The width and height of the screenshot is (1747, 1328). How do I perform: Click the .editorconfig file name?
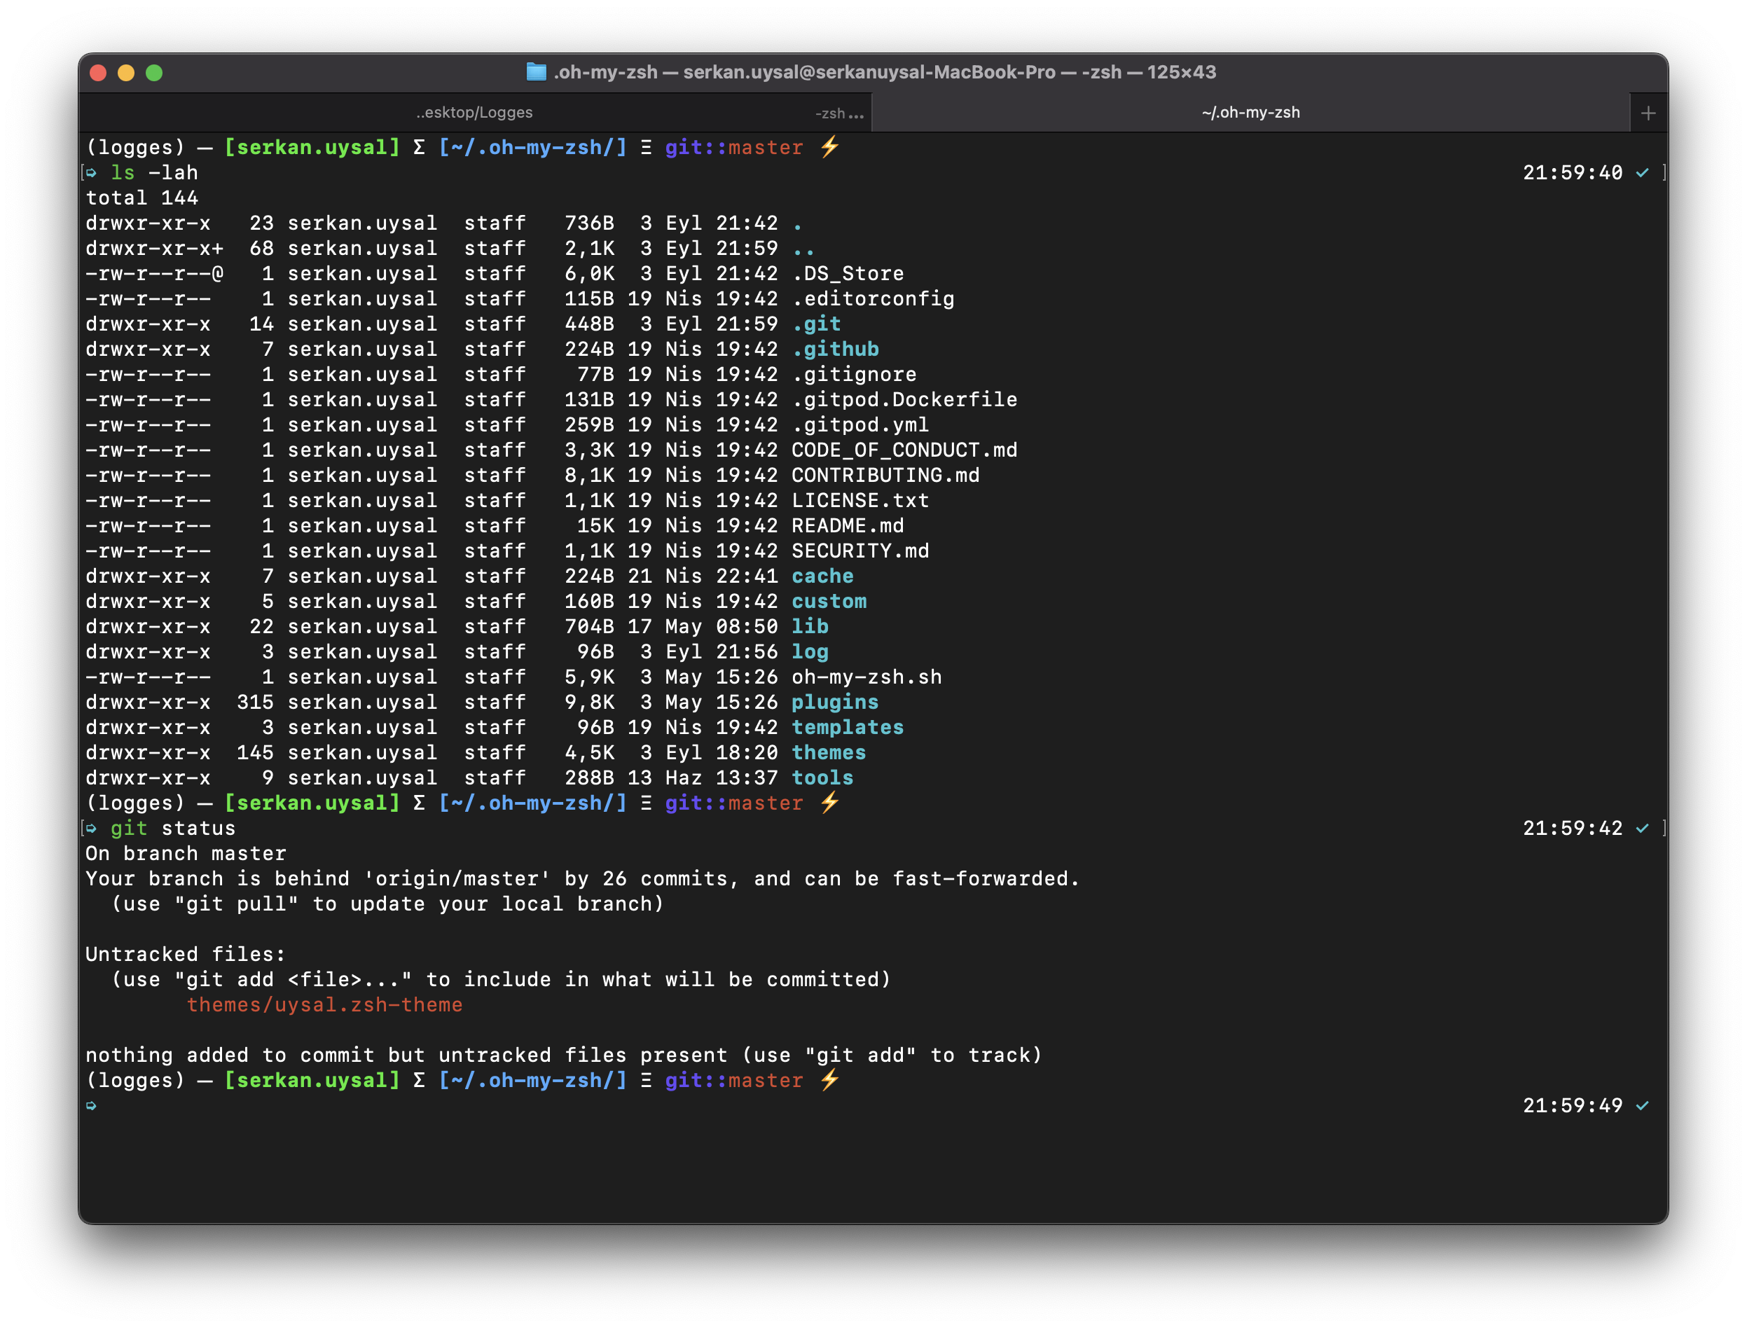(873, 299)
